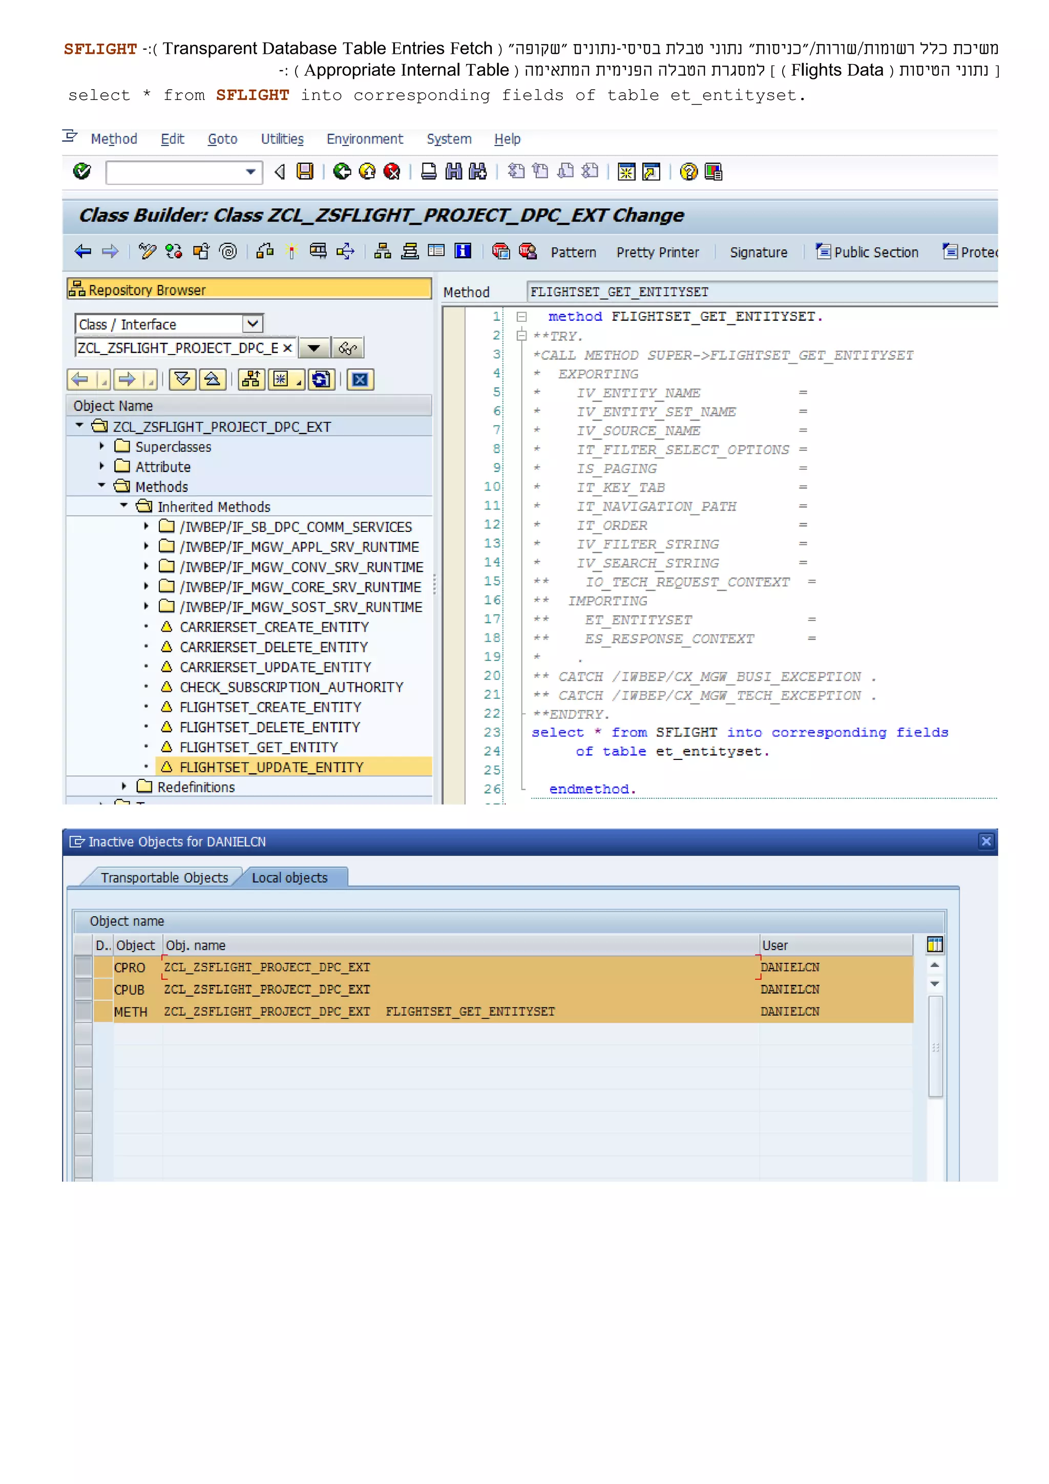1049x1484 pixels.
Task: Click the Print icon in toolbar
Action: [428, 171]
